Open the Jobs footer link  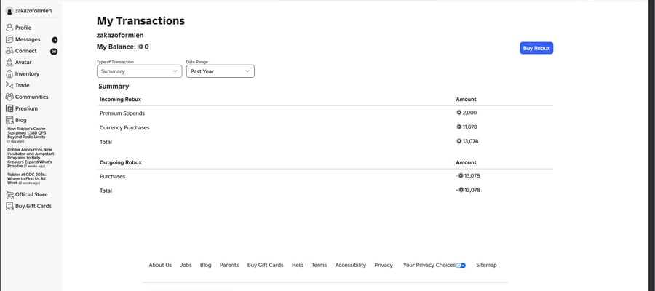pos(186,265)
